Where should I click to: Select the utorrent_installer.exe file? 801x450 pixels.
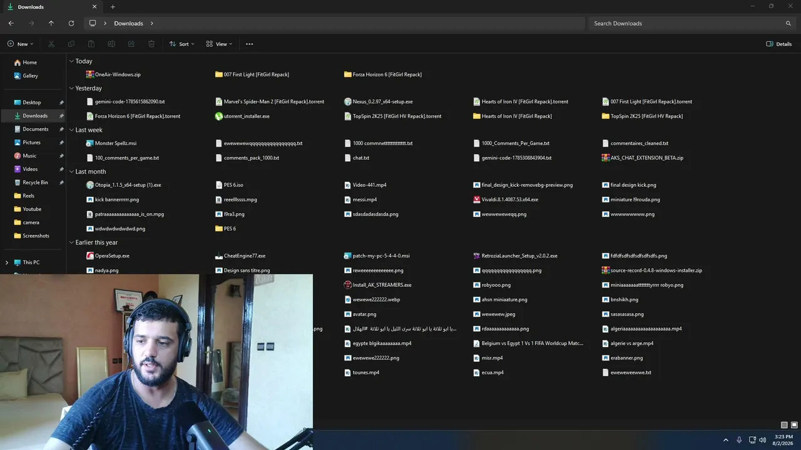[x=242, y=116]
